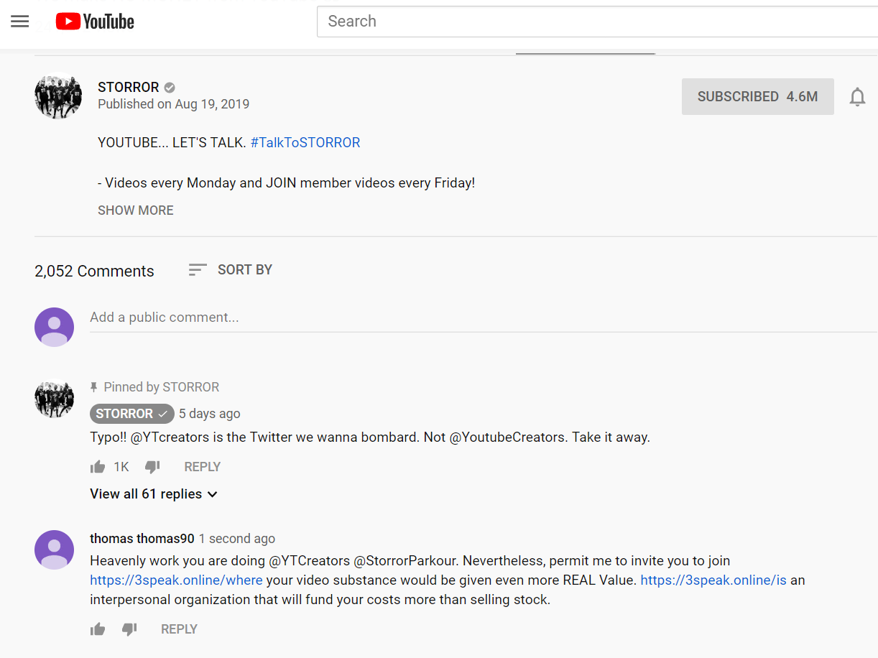
Task: Open STORROR avatar on pinned comment
Action: (x=55, y=399)
